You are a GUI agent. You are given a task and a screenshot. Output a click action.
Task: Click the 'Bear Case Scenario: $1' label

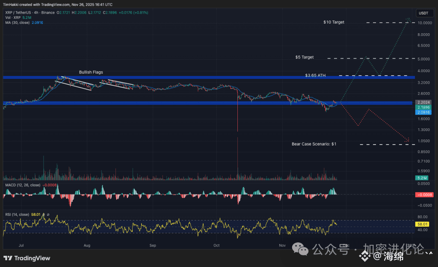(314, 144)
